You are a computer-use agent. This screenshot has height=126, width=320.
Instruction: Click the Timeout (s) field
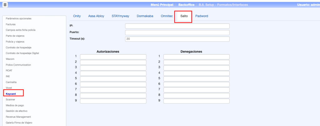point(177,39)
